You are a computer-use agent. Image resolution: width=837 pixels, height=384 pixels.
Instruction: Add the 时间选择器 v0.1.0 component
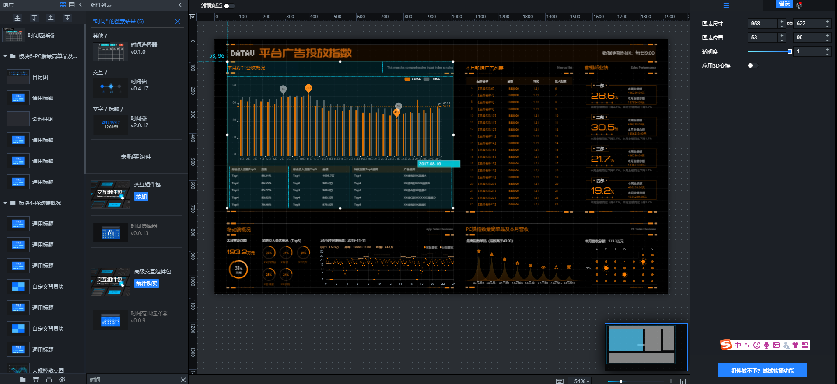[x=137, y=51]
